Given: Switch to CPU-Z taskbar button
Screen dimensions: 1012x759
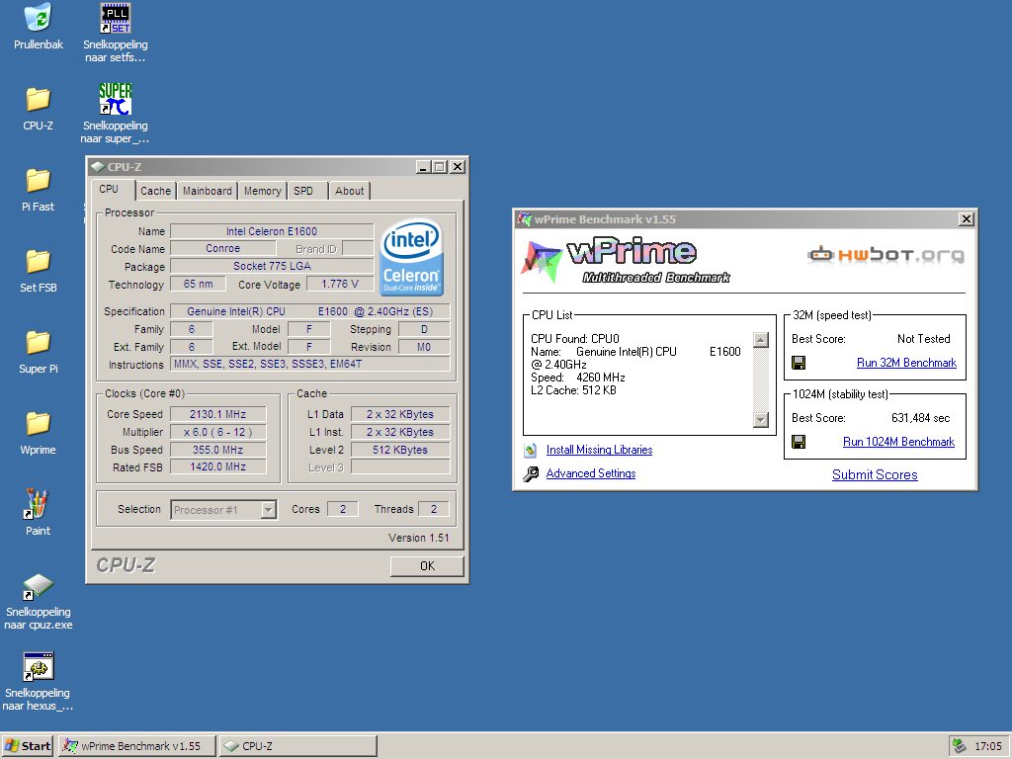Looking at the screenshot, I should [297, 746].
